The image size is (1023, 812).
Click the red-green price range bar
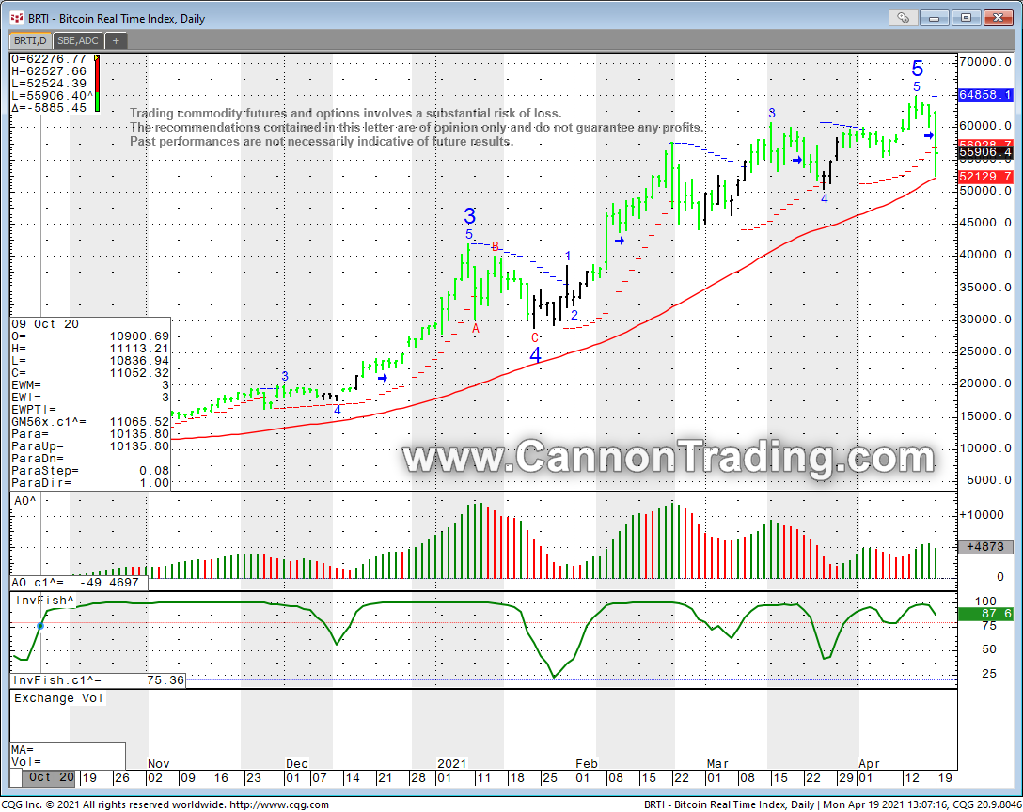97,85
